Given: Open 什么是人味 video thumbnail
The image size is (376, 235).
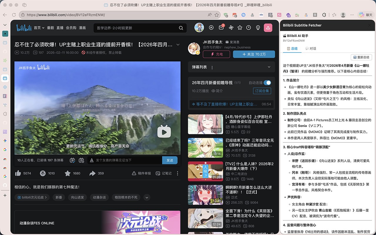Looking at the screenshot, I should pyautogui.click(x=205, y=171).
